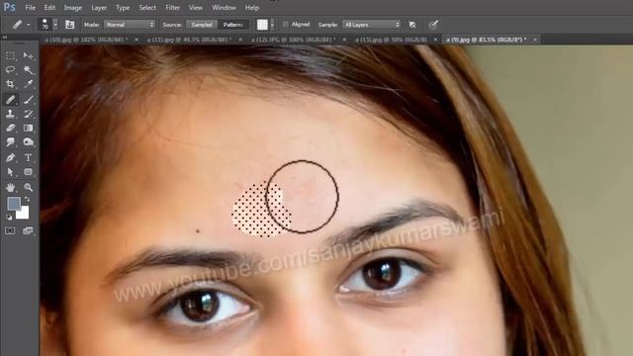Image resolution: width=633 pixels, height=356 pixels.
Task: Select the Move tool
Action: (x=28, y=55)
